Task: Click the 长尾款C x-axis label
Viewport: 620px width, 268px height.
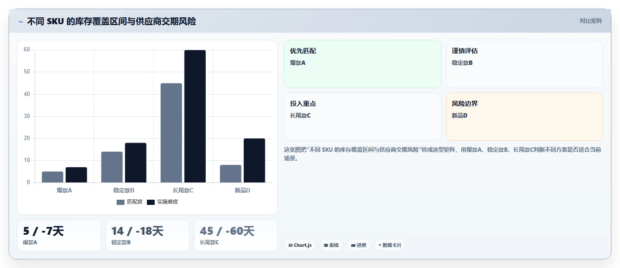Action: click(183, 190)
